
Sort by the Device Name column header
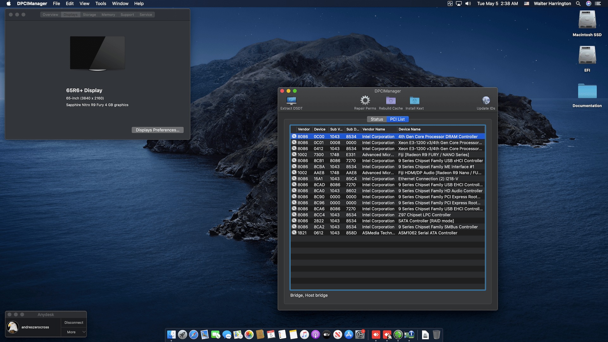pos(409,129)
